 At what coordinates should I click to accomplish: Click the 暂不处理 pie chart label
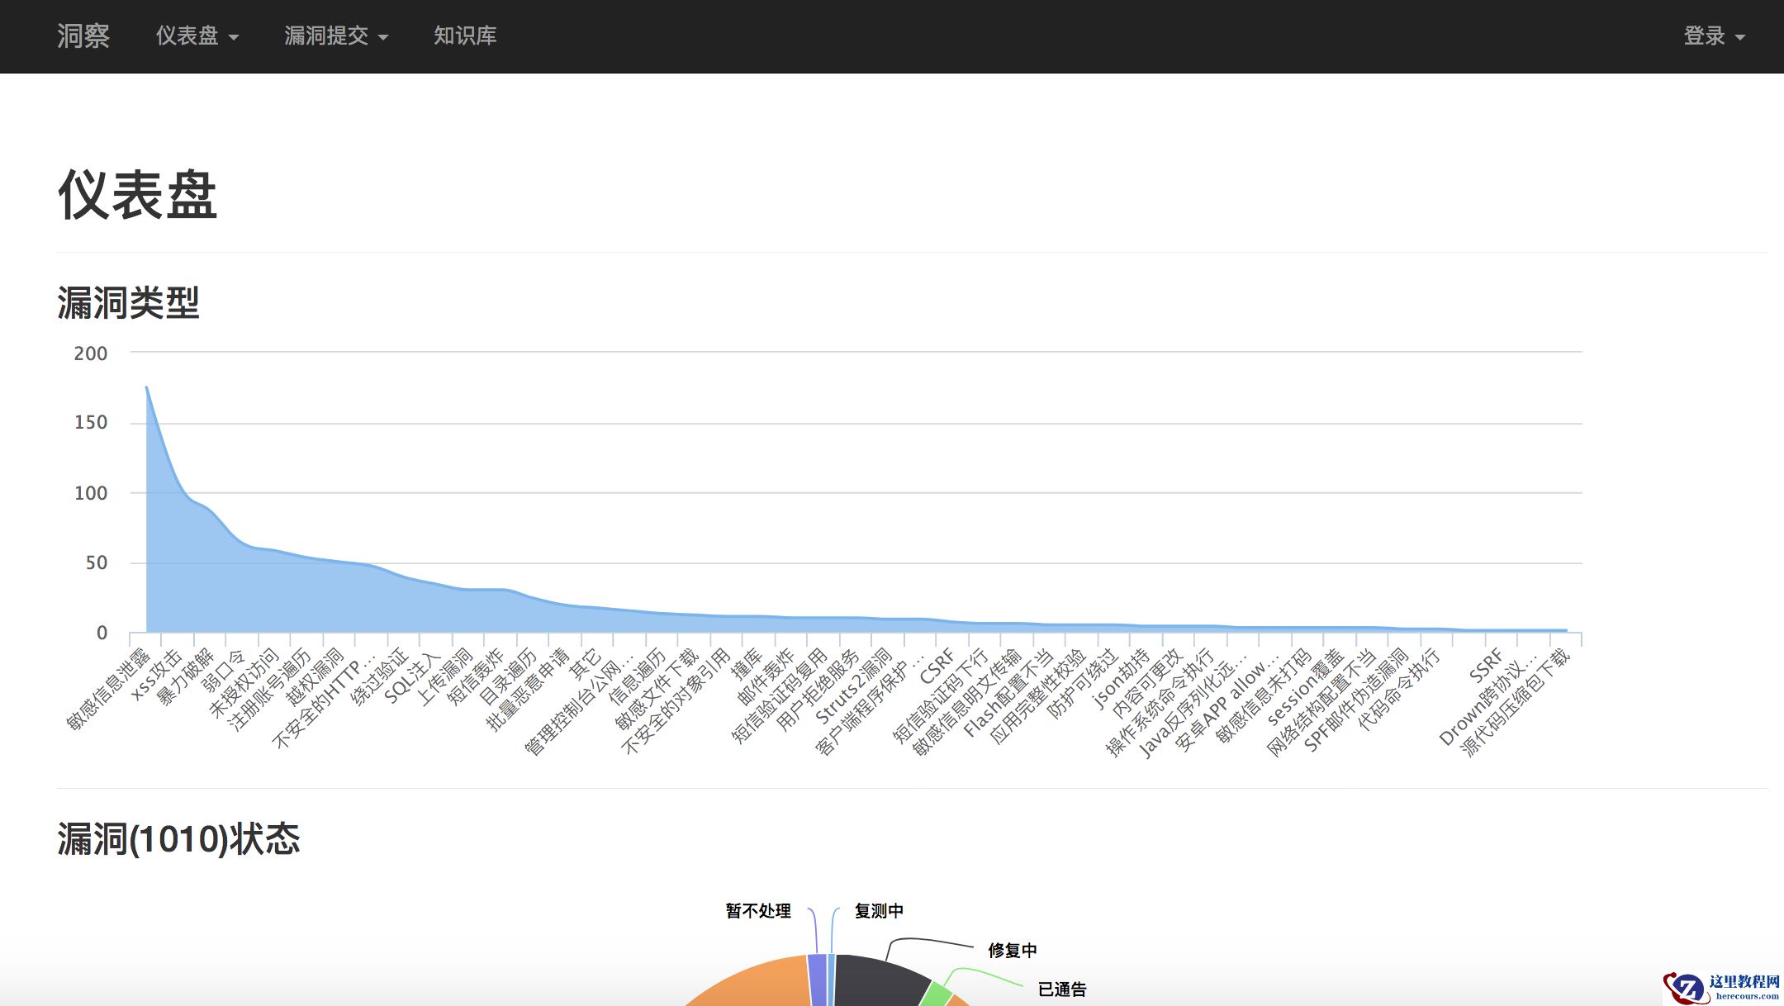coord(758,910)
